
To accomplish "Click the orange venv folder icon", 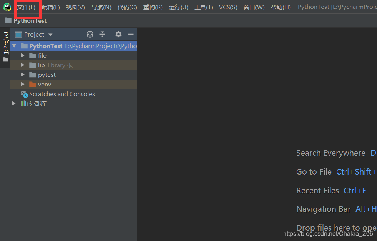I will pyautogui.click(x=32, y=84).
